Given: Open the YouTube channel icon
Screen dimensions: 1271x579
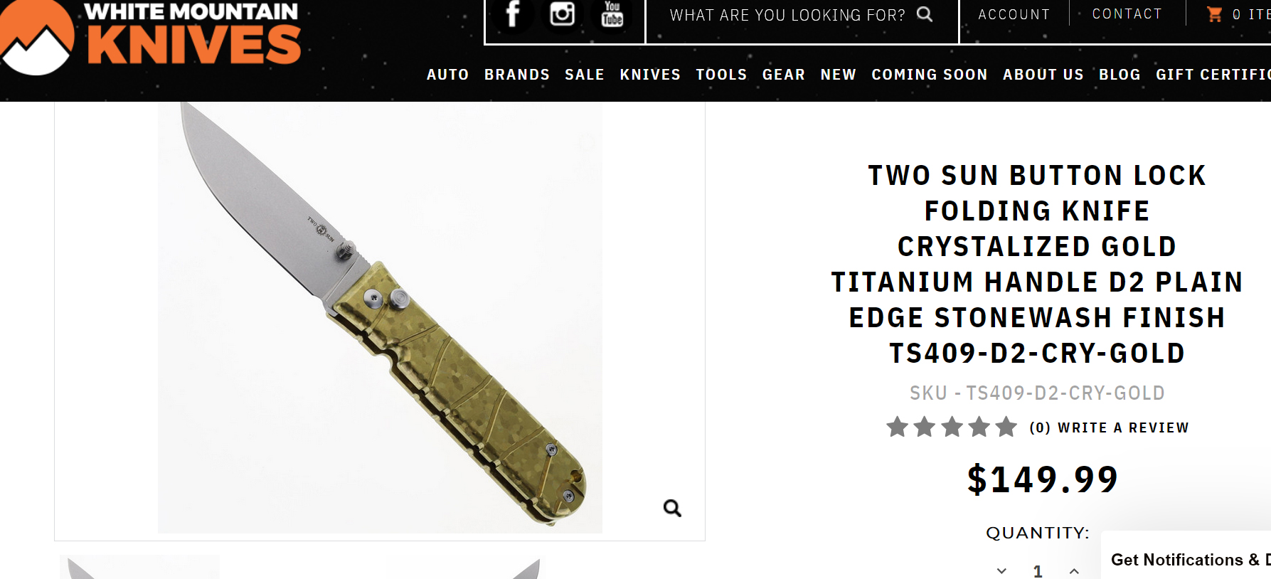Looking at the screenshot, I should 612,14.
